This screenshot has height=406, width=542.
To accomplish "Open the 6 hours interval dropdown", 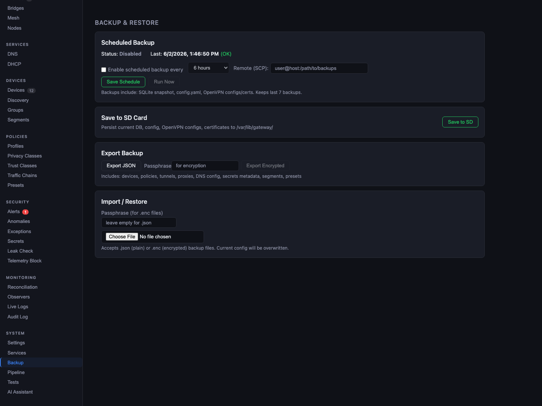I will 209,68.
